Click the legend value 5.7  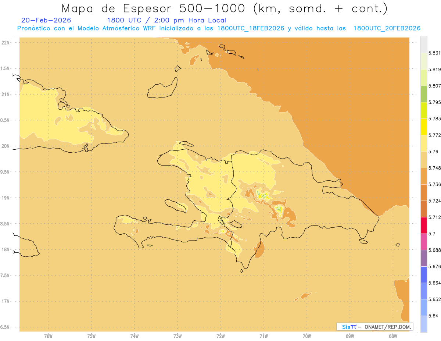(x=432, y=234)
